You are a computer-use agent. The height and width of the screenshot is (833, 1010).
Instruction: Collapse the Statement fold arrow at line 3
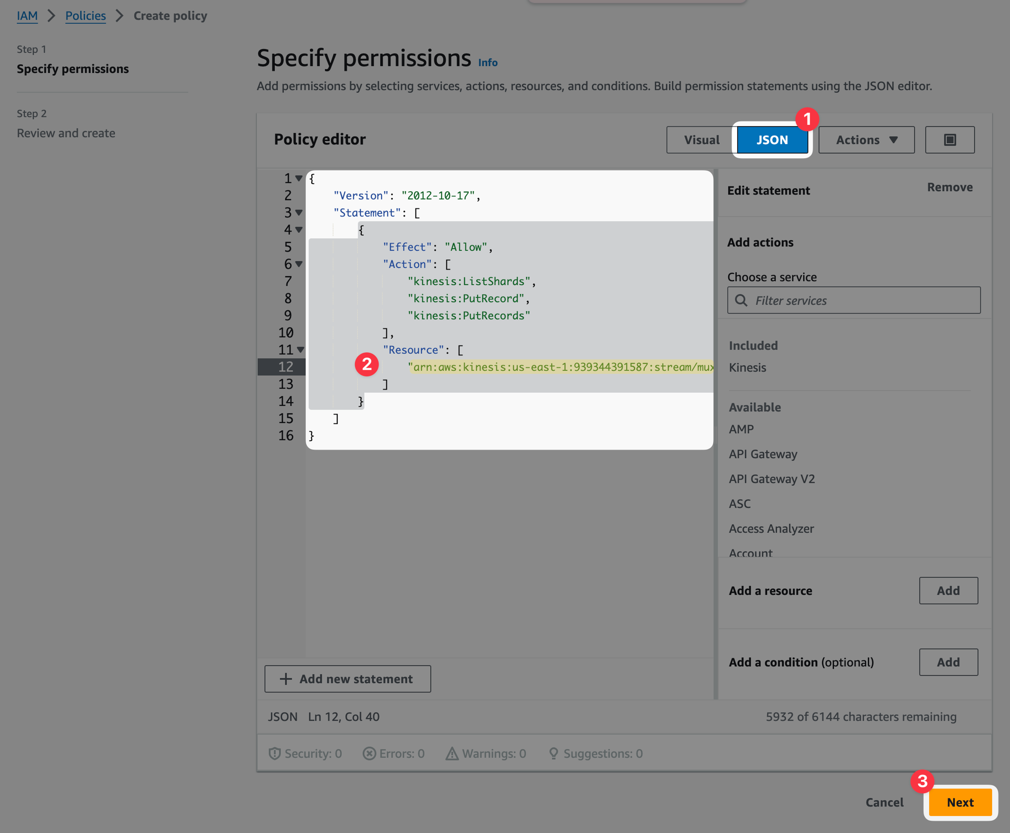(299, 213)
